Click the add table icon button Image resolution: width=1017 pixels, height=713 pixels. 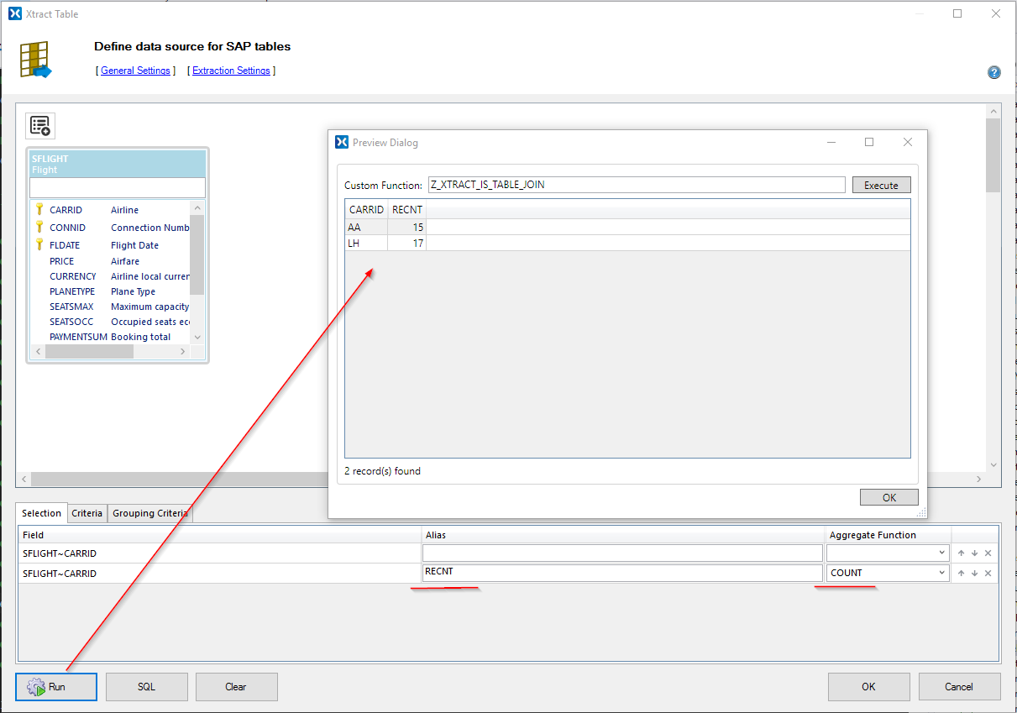click(40, 126)
